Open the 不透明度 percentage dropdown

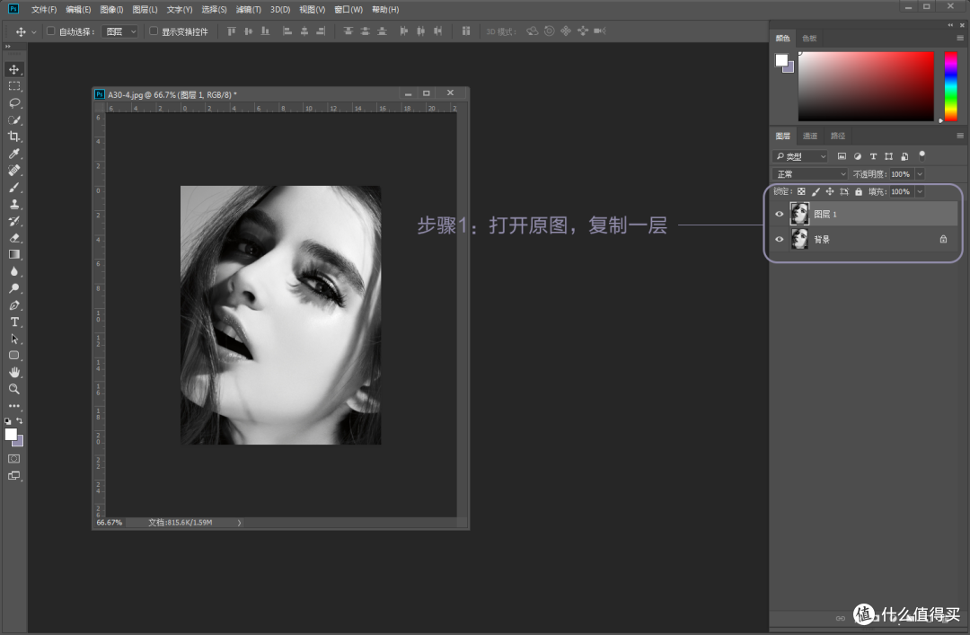(x=919, y=173)
